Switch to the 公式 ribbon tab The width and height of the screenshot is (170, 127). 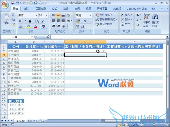point(54,9)
